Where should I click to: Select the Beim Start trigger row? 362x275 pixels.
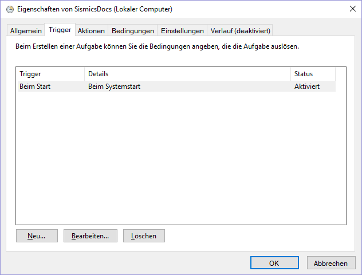[177, 87]
